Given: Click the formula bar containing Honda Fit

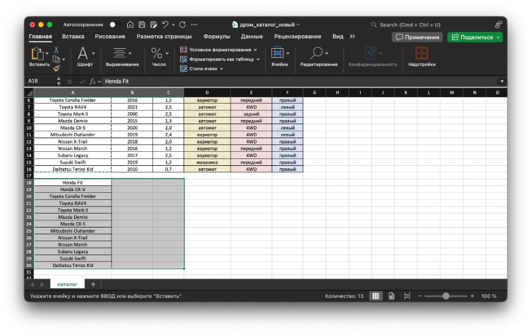Looking at the screenshot, I should [x=300, y=81].
